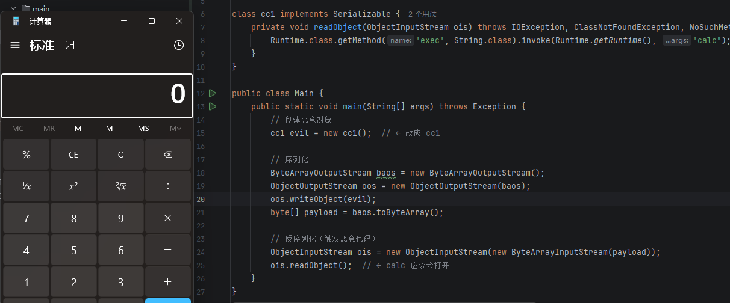Click the '2 个用法' usages hint
The image size is (730, 303).
tap(422, 14)
